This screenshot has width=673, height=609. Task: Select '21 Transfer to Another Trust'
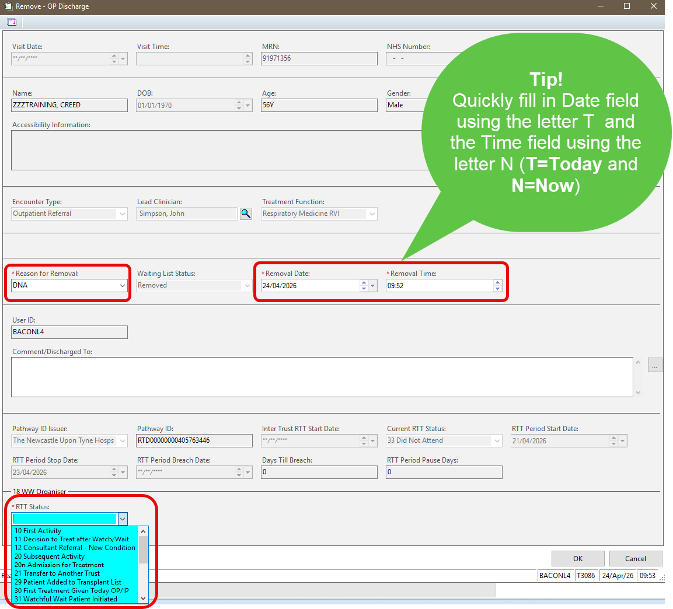(57, 573)
